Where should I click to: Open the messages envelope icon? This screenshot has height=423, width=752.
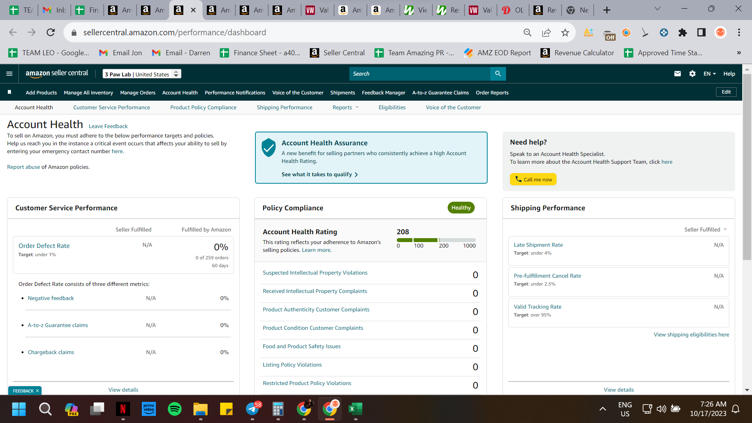[x=678, y=74]
